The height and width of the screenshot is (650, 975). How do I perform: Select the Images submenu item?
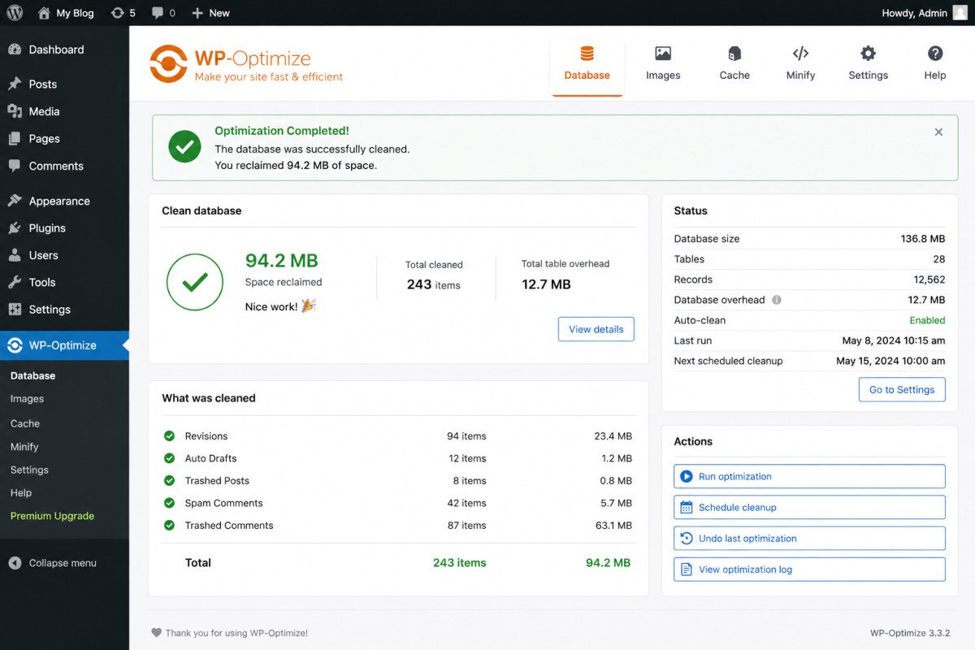(x=27, y=399)
